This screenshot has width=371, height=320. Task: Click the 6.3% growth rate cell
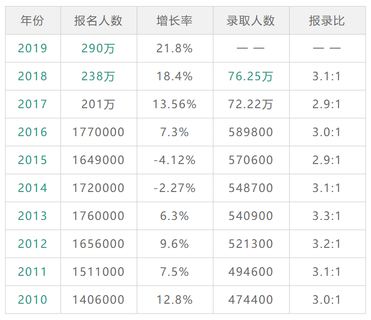click(x=175, y=216)
